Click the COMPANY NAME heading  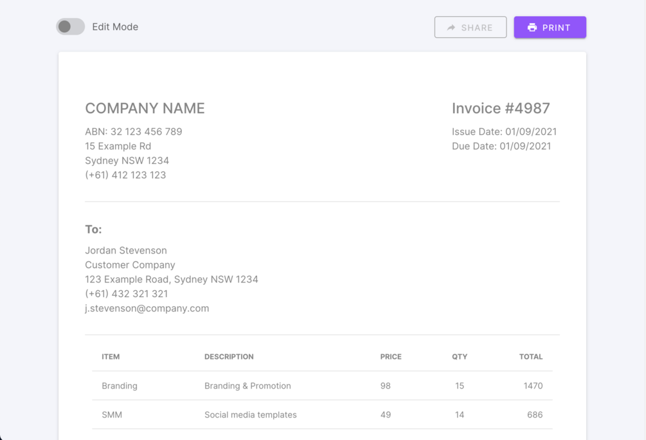pyautogui.click(x=145, y=109)
